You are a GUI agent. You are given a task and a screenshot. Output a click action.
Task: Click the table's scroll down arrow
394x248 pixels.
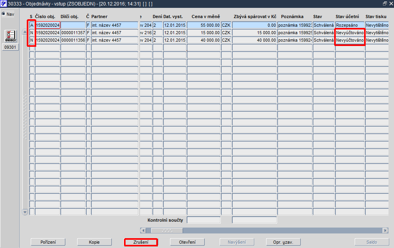pos(25,212)
